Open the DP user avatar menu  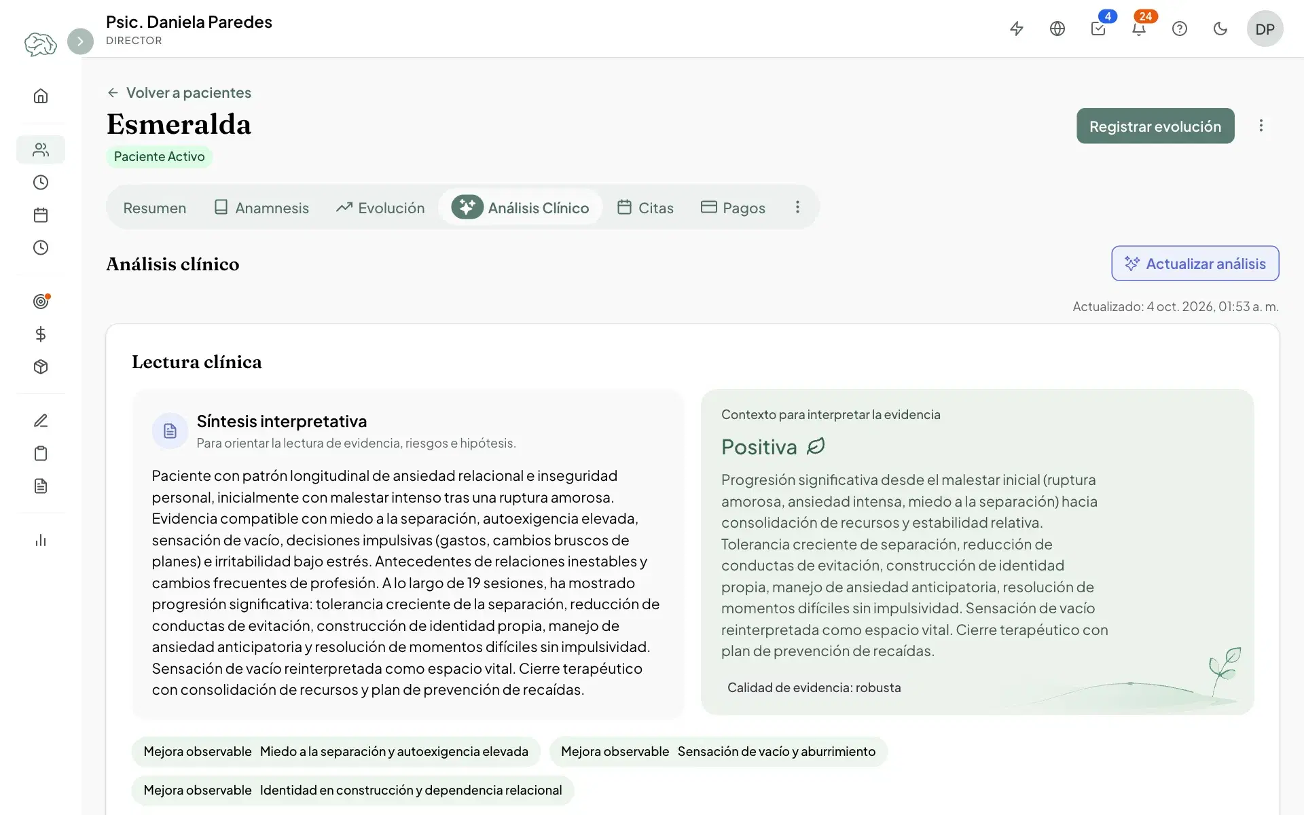pyautogui.click(x=1265, y=29)
